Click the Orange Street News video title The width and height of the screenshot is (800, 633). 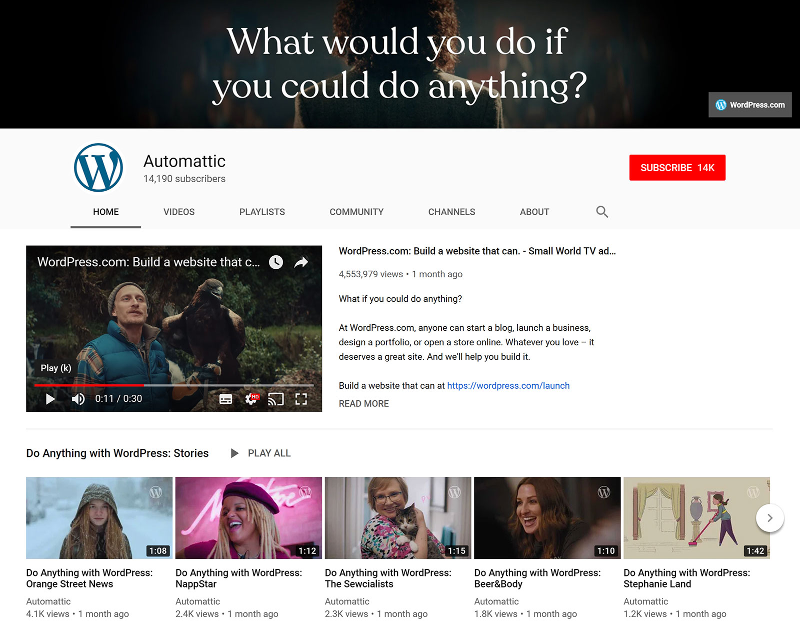click(89, 578)
